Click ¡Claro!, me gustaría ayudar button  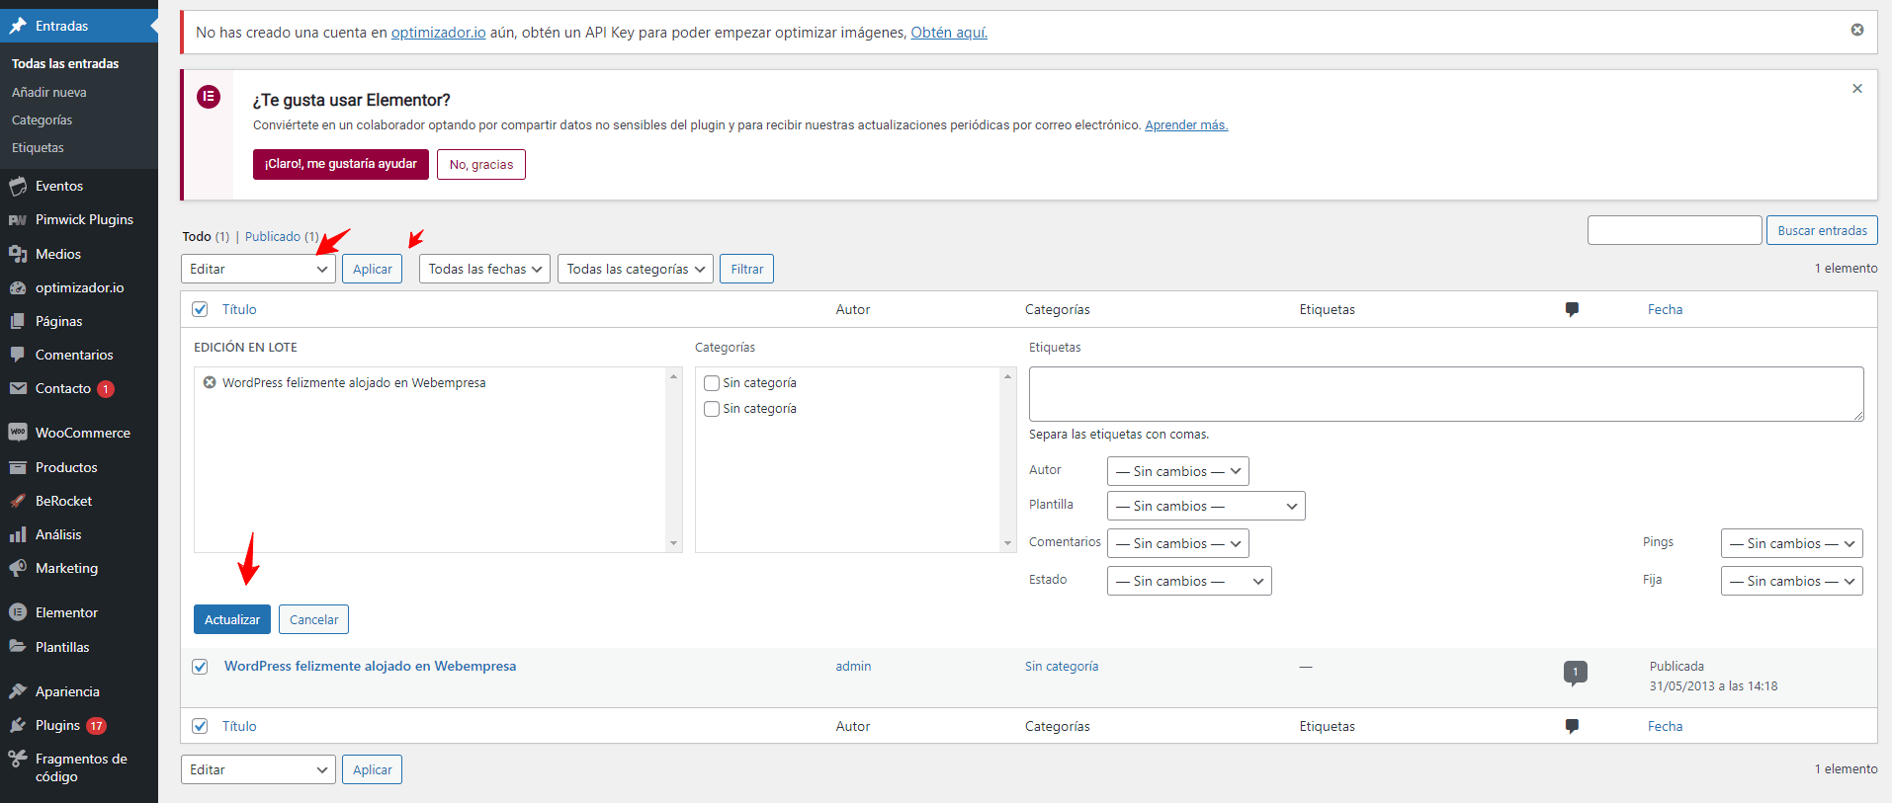click(341, 164)
